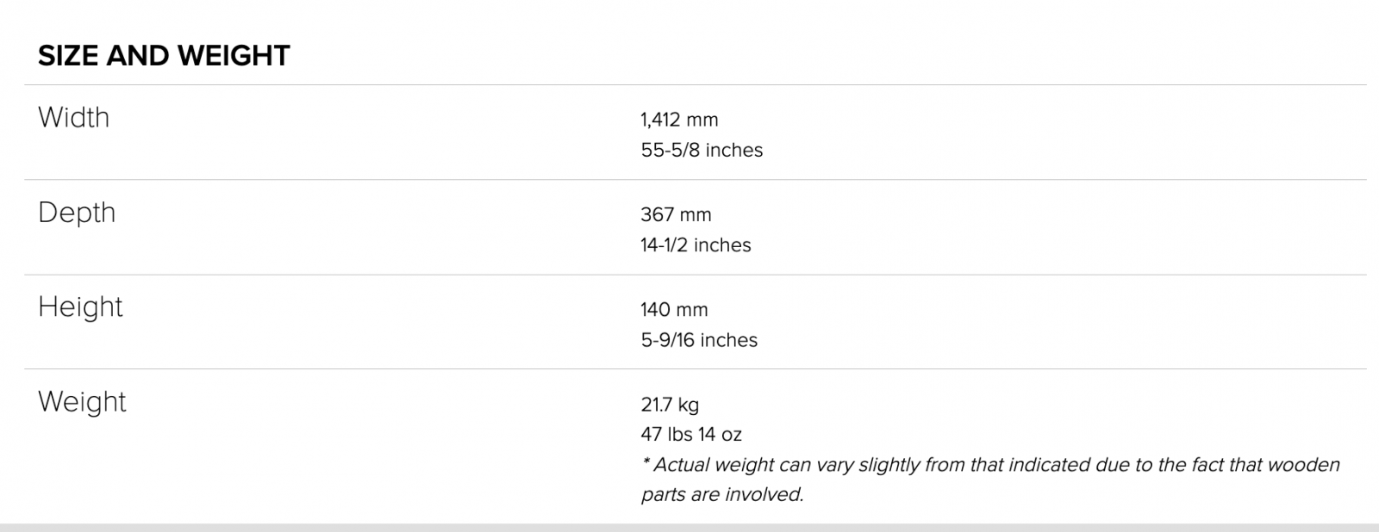
Task: Click the 140 mm height value
Action: [674, 309]
